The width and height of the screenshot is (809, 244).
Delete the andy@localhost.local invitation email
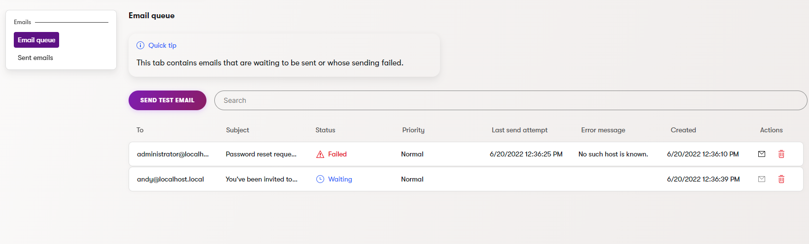click(781, 179)
